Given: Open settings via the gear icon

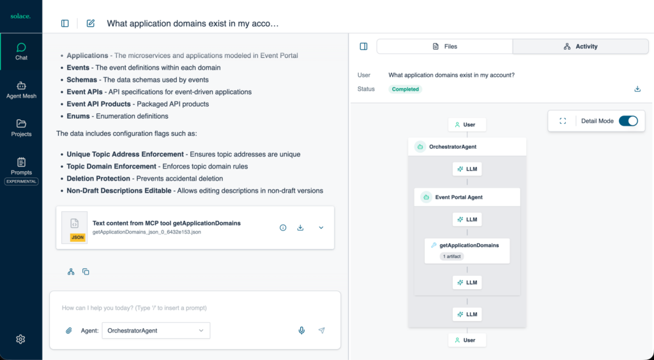Looking at the screenshot, I should pos(20,339).
